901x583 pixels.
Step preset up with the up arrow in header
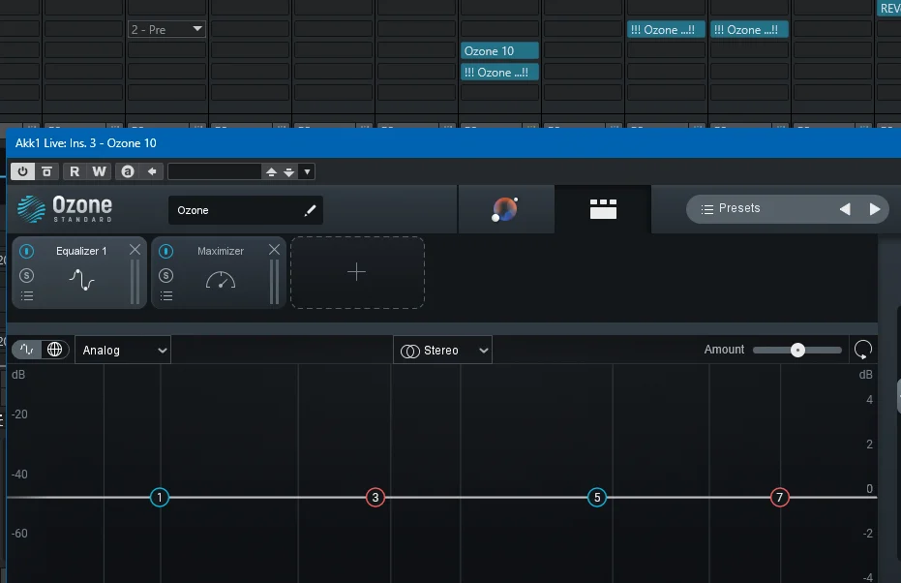click(271, 171)
